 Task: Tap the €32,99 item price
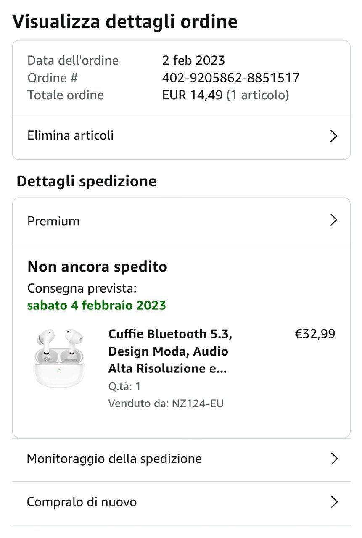[x=315, y=334]
